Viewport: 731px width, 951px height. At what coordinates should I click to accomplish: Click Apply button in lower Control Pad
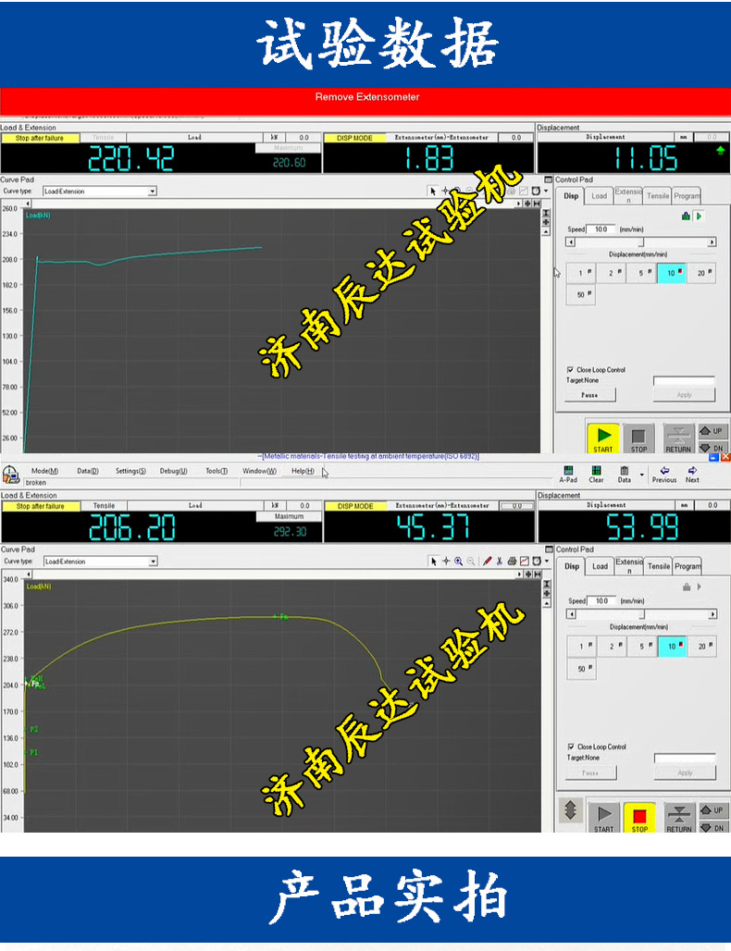click(685, 772)
